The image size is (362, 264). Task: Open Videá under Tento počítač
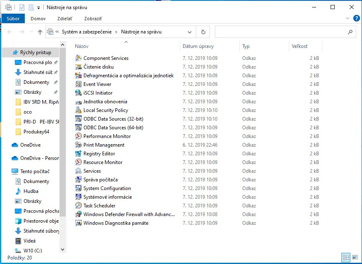29,241
